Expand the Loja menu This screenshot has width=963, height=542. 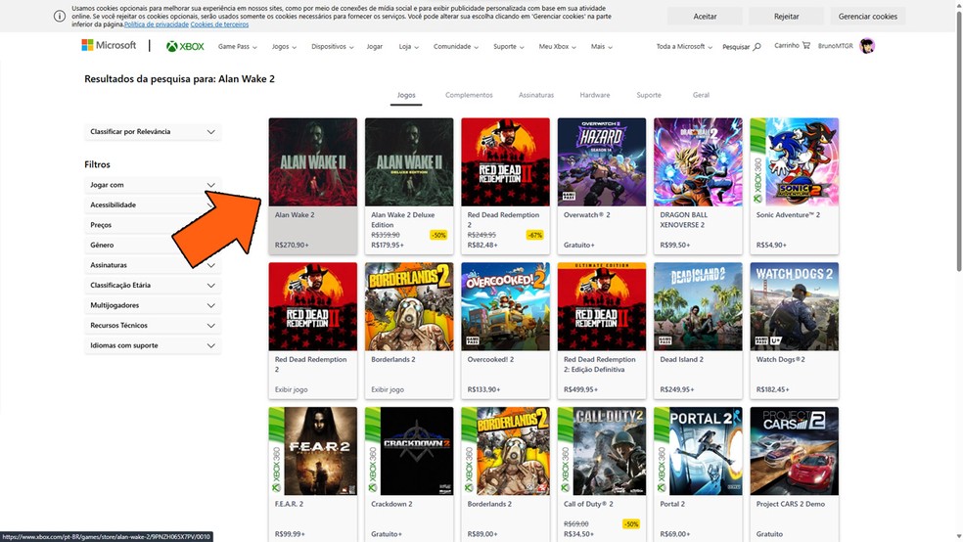[x=408, y=47]
